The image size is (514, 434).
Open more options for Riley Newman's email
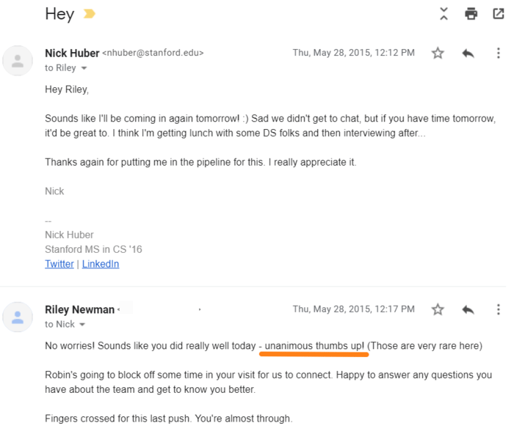(499, 309)
